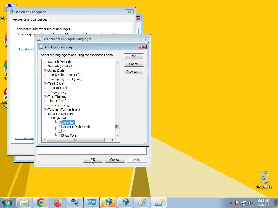The height and width of the screenshot is (208, 278).
Task: Expand the Turkish (Turkey) node
Action: (x=45, y=105)
